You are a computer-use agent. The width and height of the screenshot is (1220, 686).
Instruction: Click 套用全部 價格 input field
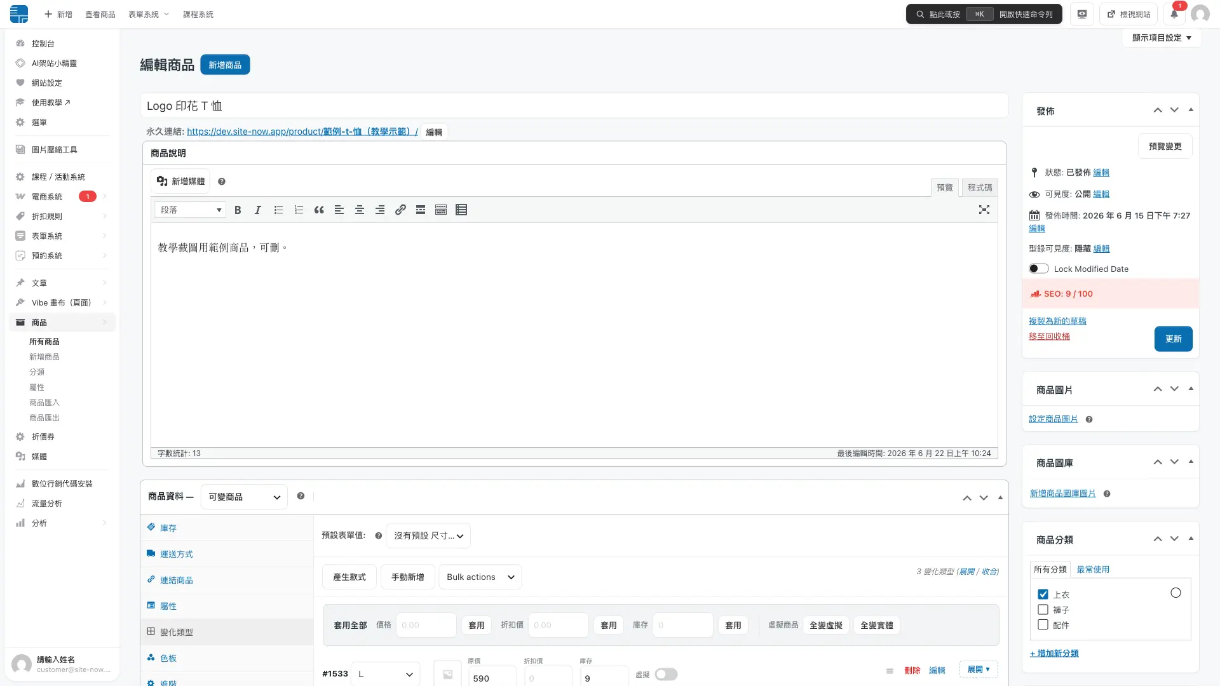pyautogui.click(x=426, y=625)
